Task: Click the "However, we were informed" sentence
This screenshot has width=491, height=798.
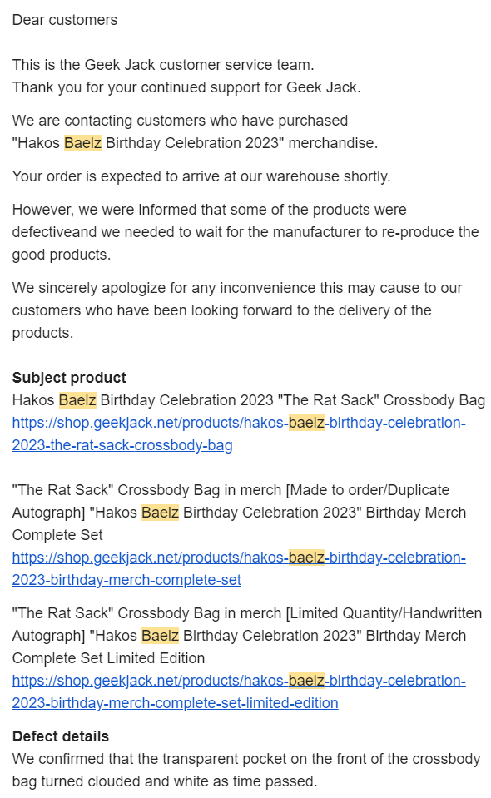Action: click(245, 232)
